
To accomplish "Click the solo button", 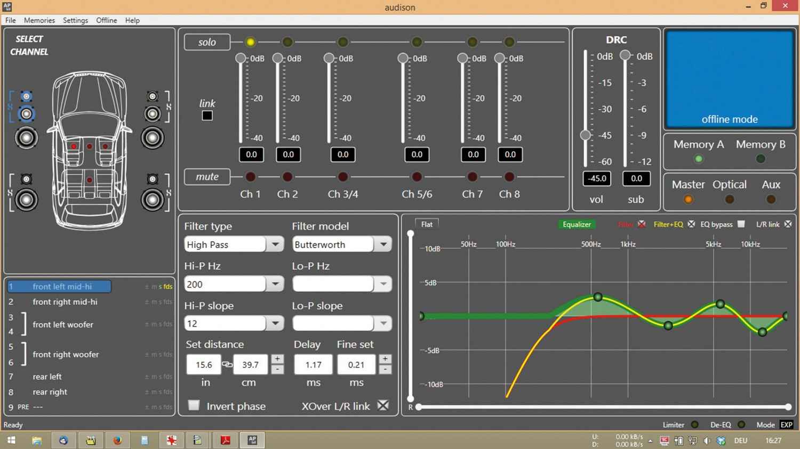I will (207, 42).
